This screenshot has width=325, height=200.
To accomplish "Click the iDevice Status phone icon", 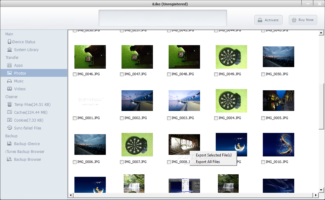I will [x=9, y=42].
